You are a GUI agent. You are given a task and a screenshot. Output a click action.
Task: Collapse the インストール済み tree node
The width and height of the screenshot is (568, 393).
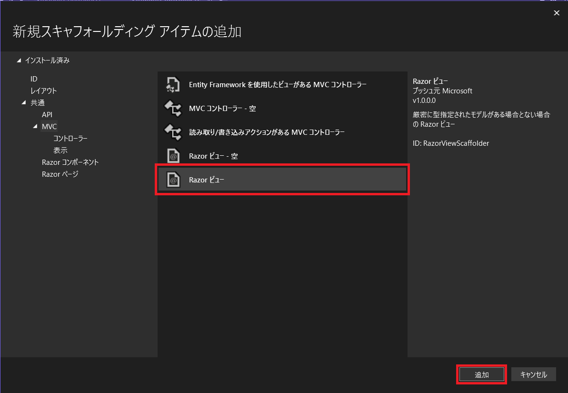tap(20, 60)
